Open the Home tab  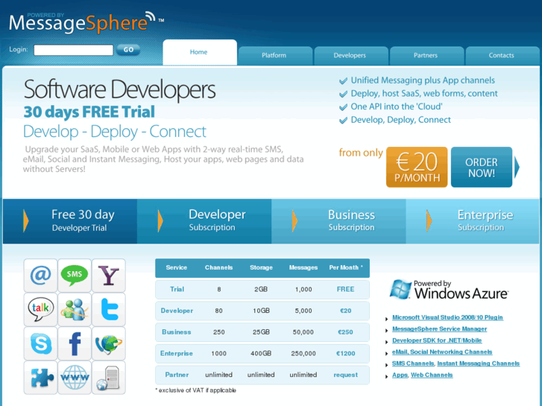pyautogui.click(x=200, y=52)
